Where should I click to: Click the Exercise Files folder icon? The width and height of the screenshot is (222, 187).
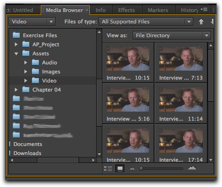tap(16, 35)
